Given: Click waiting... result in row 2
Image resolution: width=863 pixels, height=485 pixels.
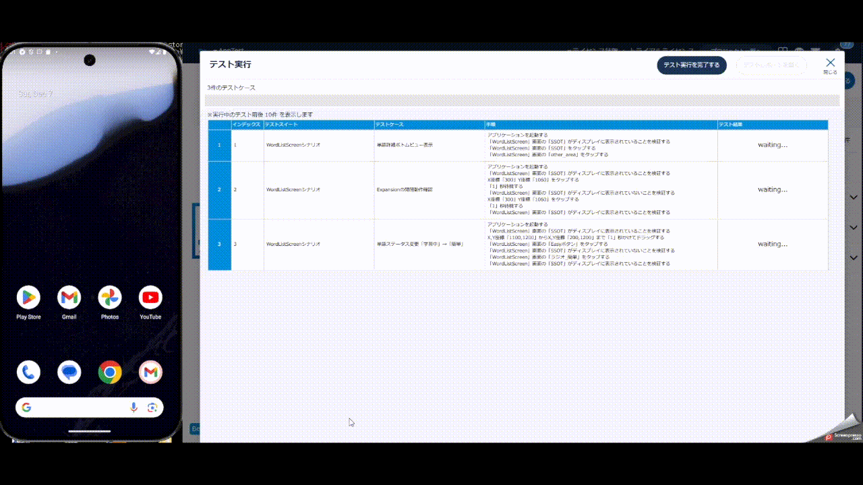Looking at the screenshot, I should pyautogui.click(x=772, y=189).
